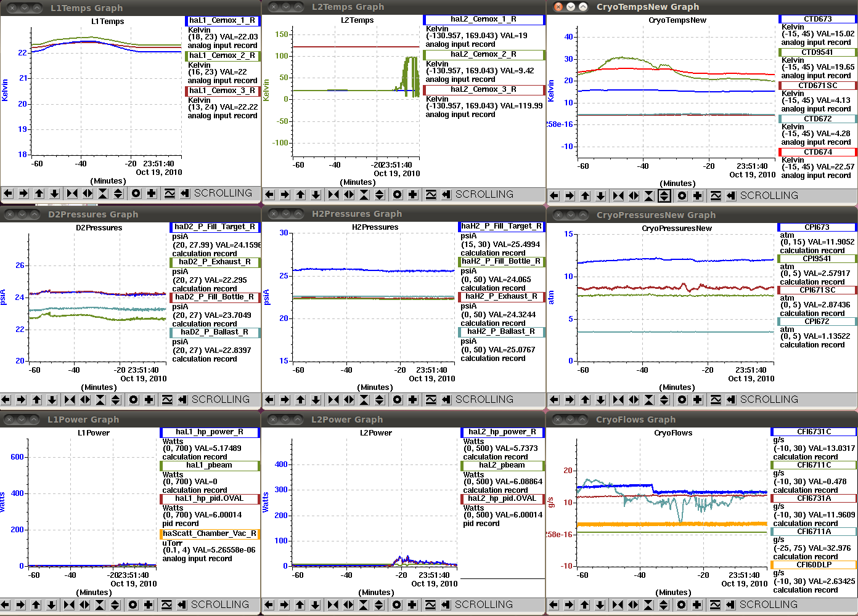
Task: Click the circle icon in D2Pressures Graph toolbar
Action: point(133,400)
